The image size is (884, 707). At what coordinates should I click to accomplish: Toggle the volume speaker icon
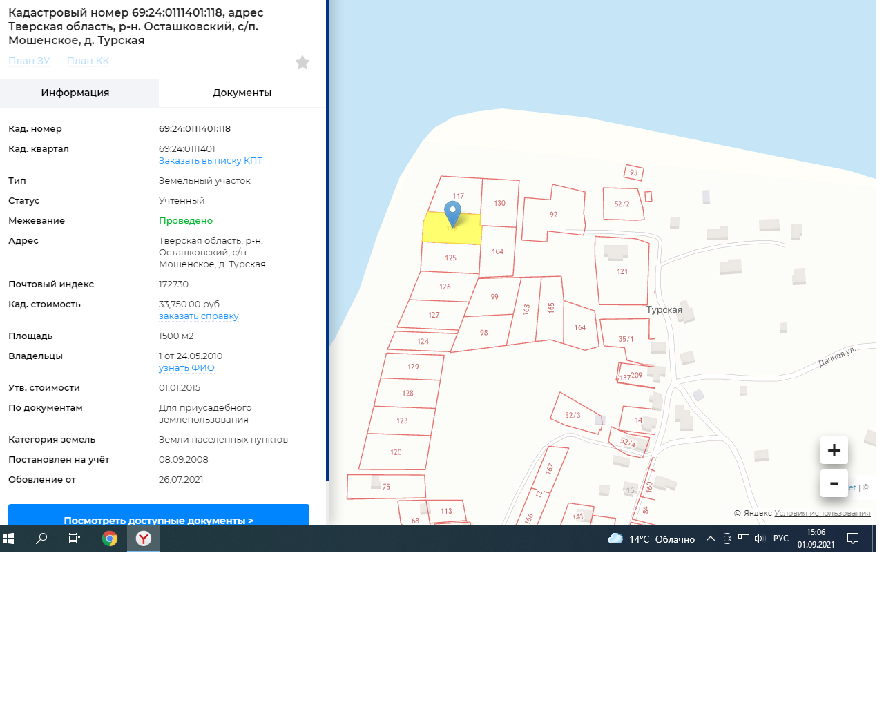pos(760,539)
